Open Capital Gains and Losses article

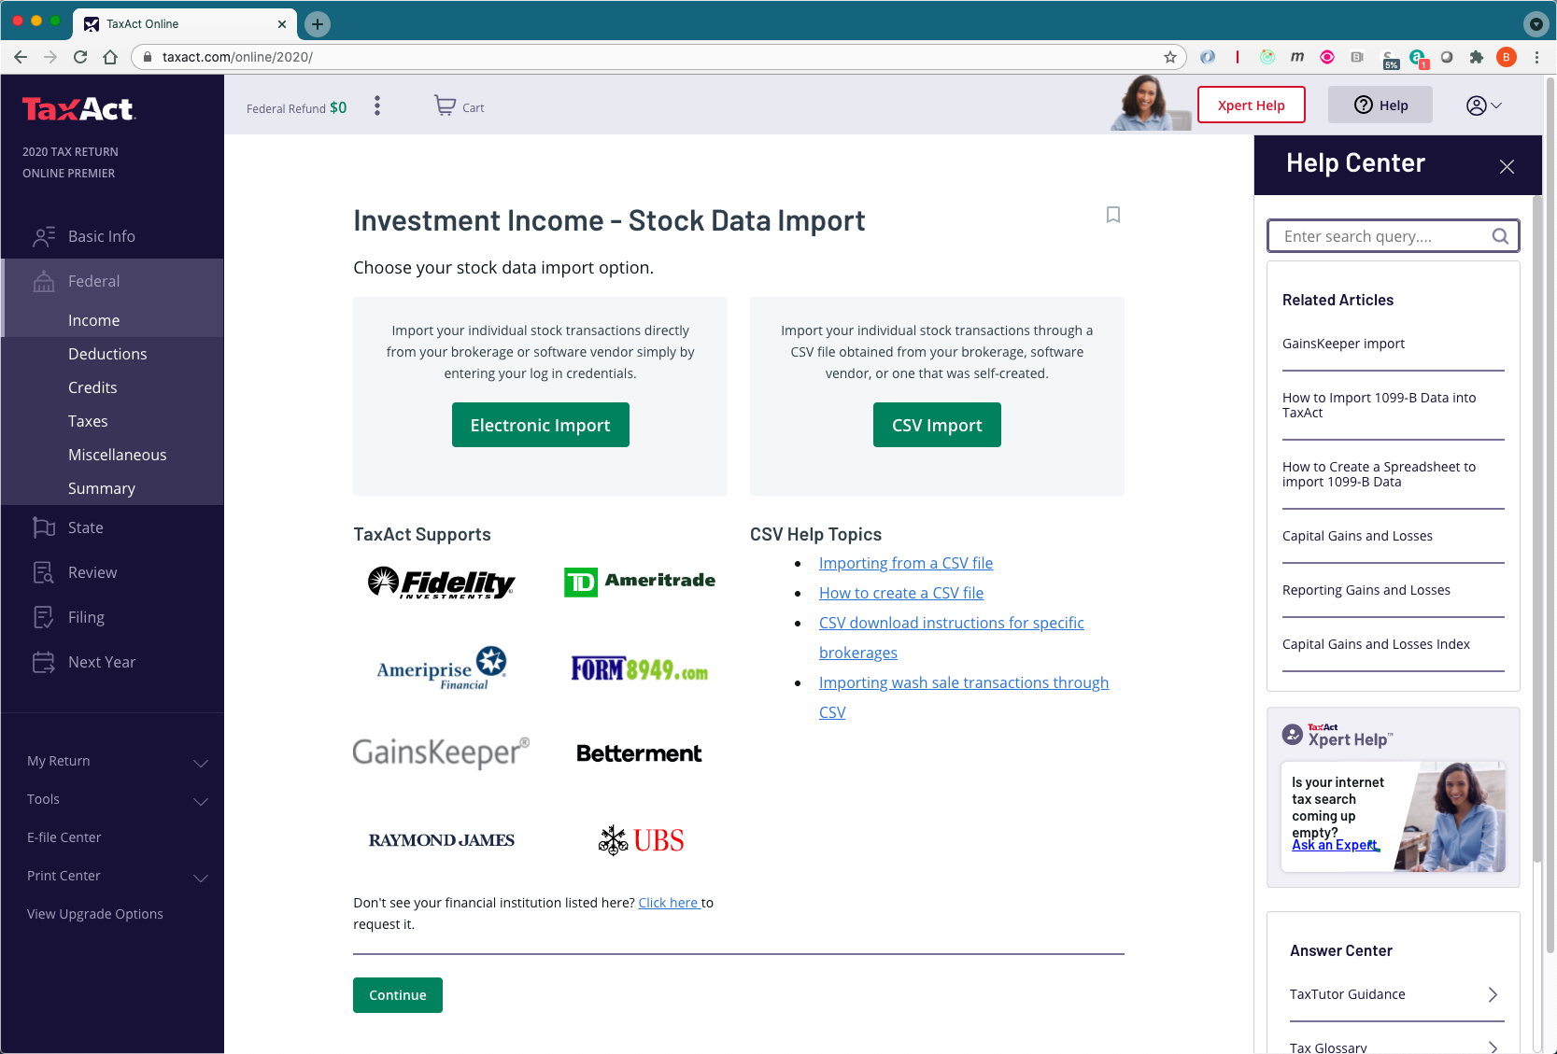click(x=1357, y=536)
